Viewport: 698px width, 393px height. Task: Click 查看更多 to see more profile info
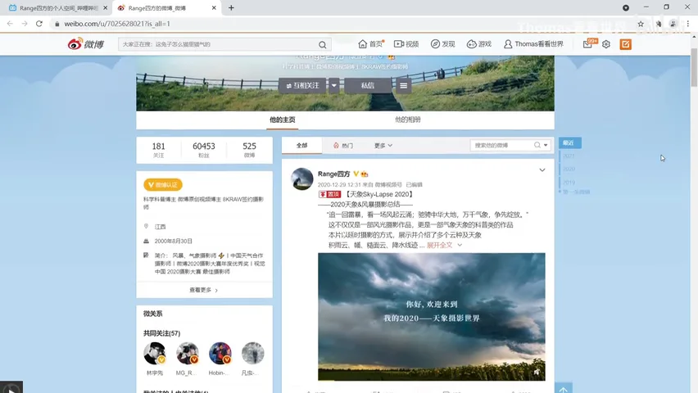pos(204,290)
